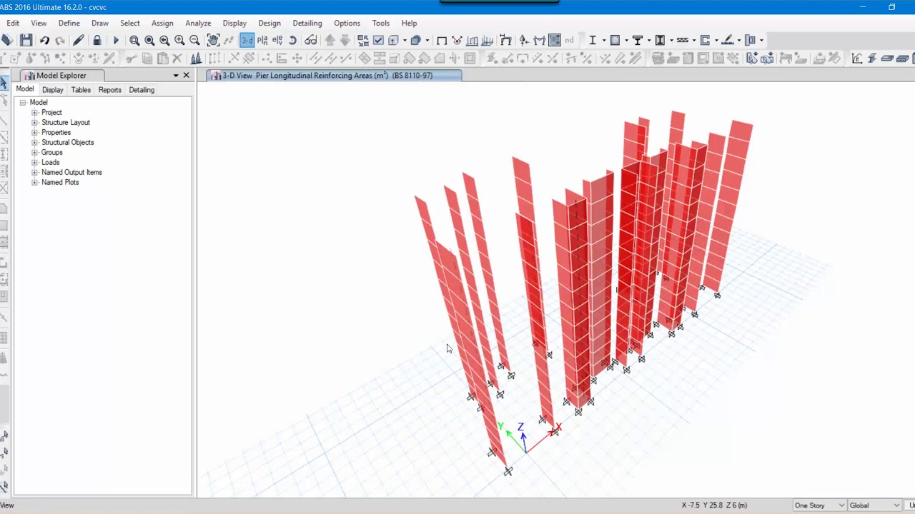The height and width of the screenshot is (514, 915).
Task: Open the One Story dropdown
Action: click(819, 505)
